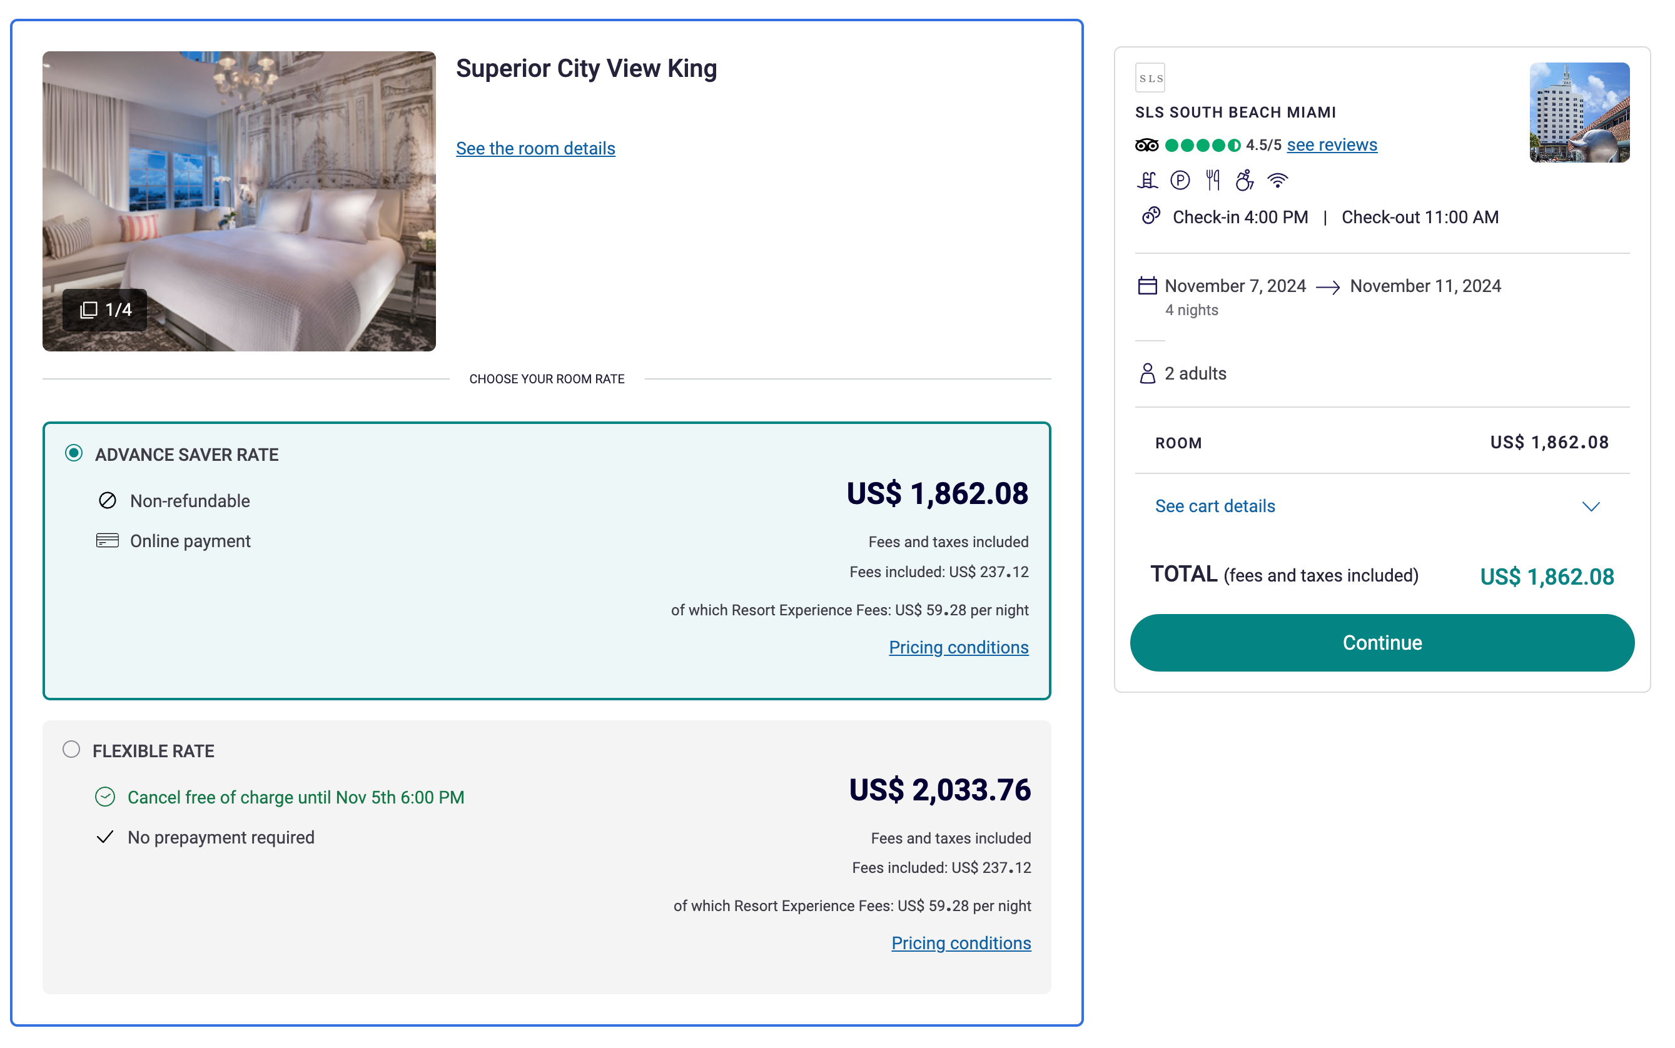Select the Flexible Rate radio button
1675x1048 pixels.
pyautogui.click(x=71, y=749)
